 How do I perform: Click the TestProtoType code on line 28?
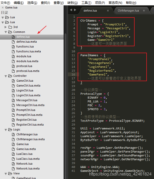coord(92,121)
